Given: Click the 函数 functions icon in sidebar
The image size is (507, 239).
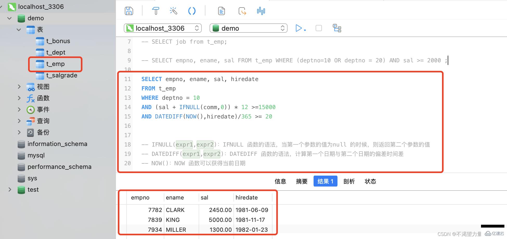Looking at the screenshot, I should pos(30,98).
